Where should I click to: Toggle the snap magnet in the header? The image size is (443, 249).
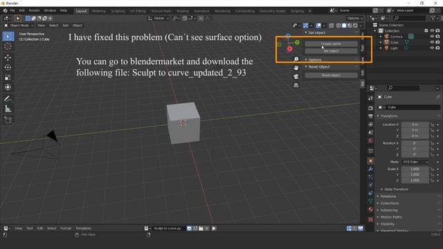pos(184,19)
